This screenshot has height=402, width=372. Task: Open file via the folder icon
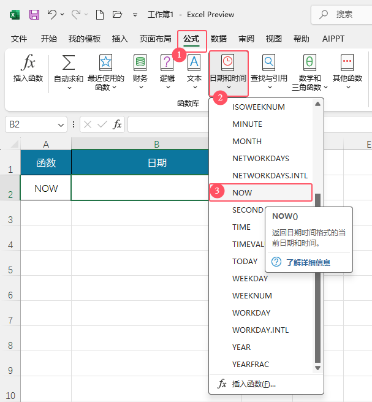117,14
